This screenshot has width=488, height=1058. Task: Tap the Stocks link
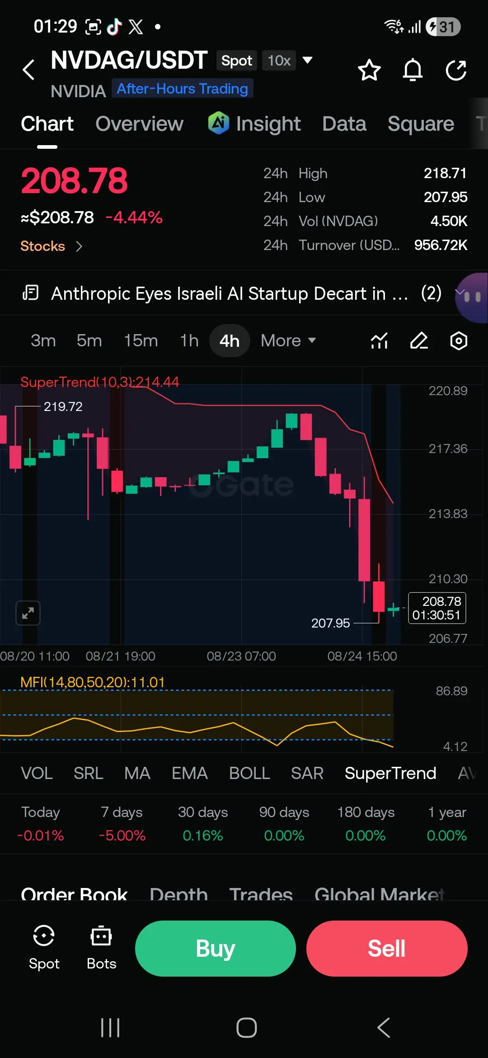42,246
